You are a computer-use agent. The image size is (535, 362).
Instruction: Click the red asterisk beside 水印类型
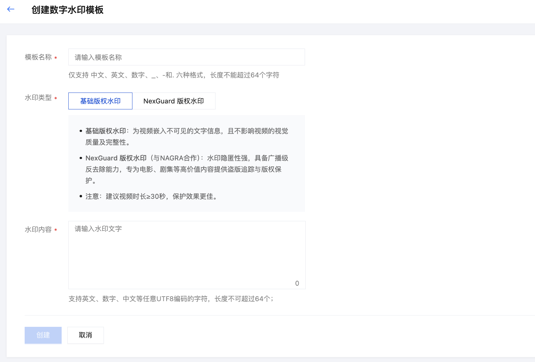click(56, 98)
